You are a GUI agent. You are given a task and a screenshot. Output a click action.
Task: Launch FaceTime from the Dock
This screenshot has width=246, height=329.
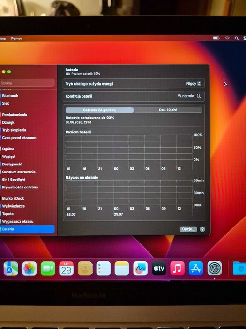coord(48,268)
